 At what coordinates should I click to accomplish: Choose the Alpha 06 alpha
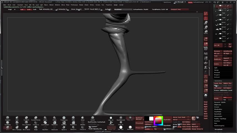tap(111, 118)
